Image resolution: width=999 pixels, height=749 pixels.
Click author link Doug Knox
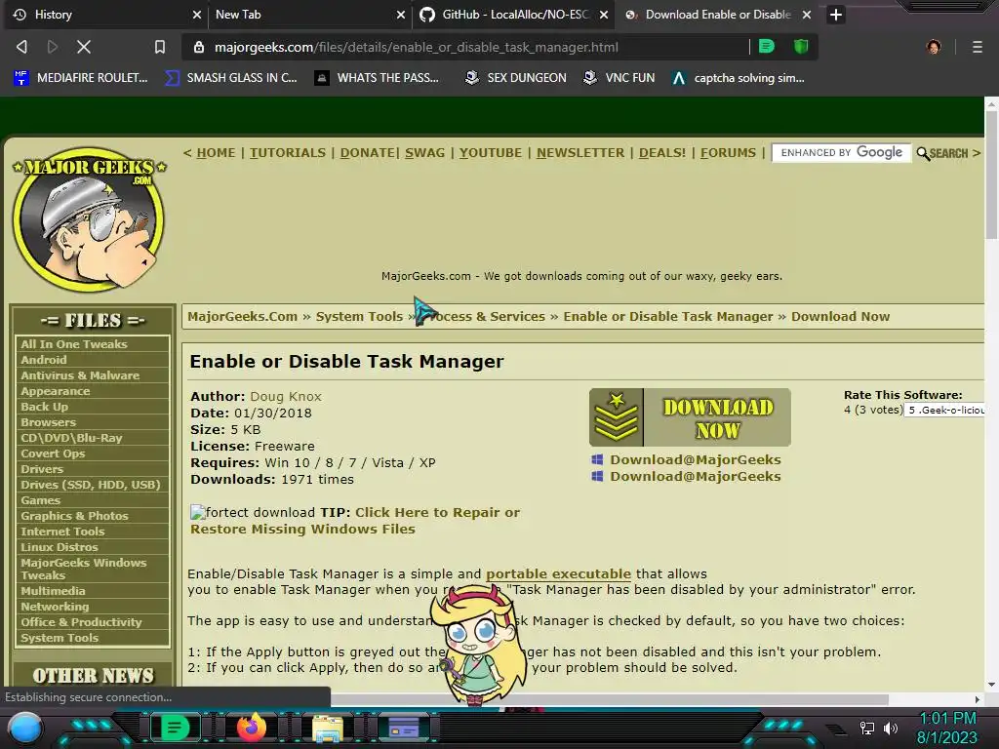pyautogui.click(x=286, y=396)
